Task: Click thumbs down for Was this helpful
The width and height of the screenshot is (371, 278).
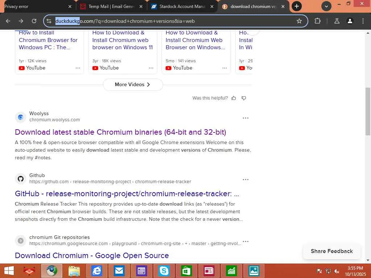Action: (244, 98)
